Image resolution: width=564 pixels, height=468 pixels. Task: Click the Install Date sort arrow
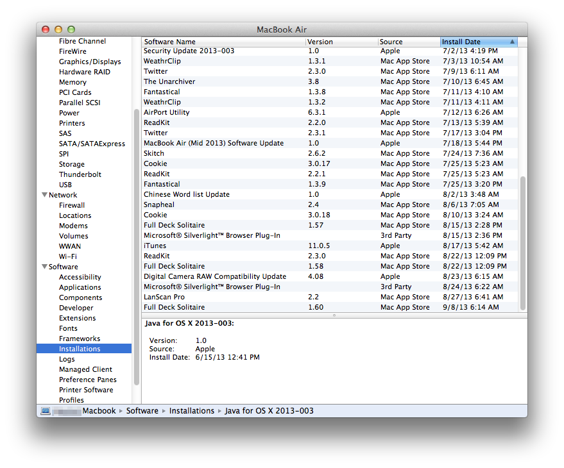[x=512, y=42]
